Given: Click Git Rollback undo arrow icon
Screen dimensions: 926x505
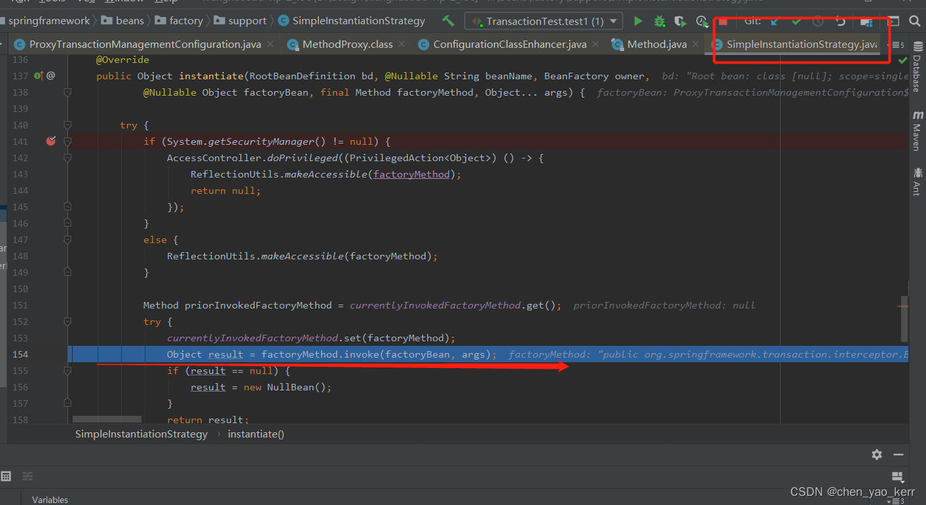Looking at the screenshot, I should pyautogui.click(x=841, y=21).
